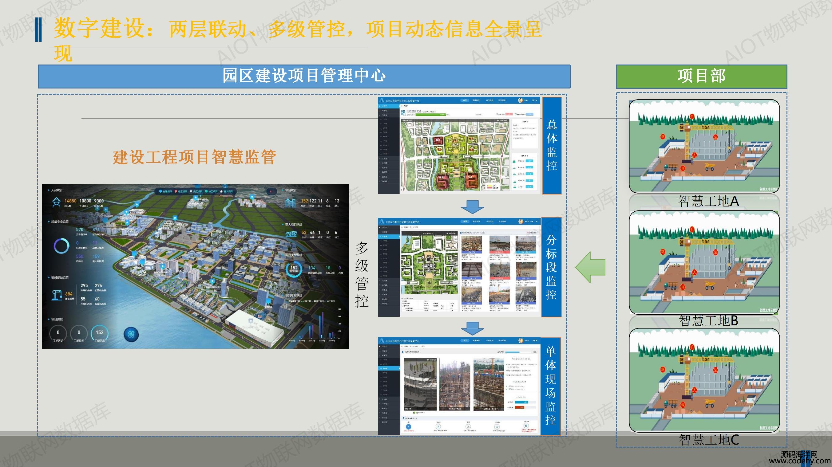Click the person circle icon in single-site screenshot
Screen dimensions: 832x467
coord(438,427)
